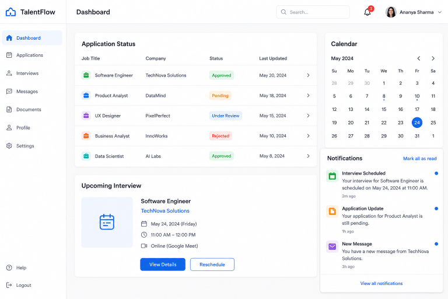
Task: Click the Reschedule button
Action: tap(212, 265)
